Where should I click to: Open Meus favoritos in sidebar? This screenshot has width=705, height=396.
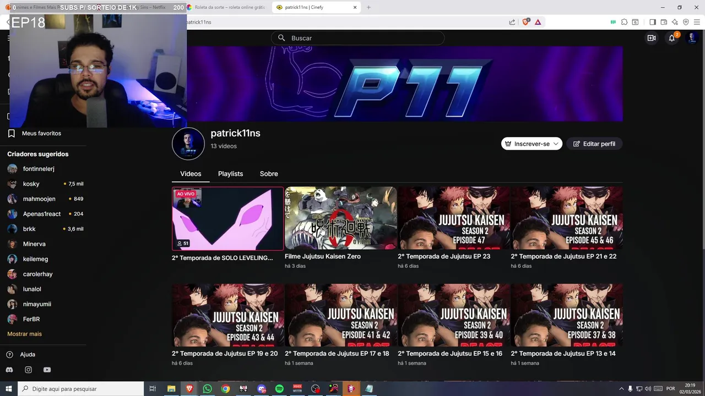click(x=41, y=134)
